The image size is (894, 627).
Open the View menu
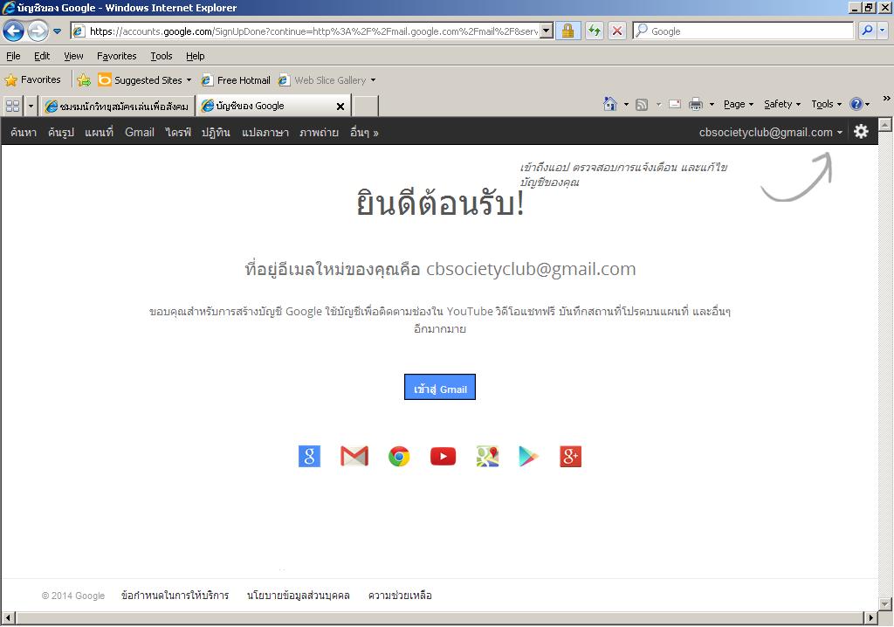[73, 56]
